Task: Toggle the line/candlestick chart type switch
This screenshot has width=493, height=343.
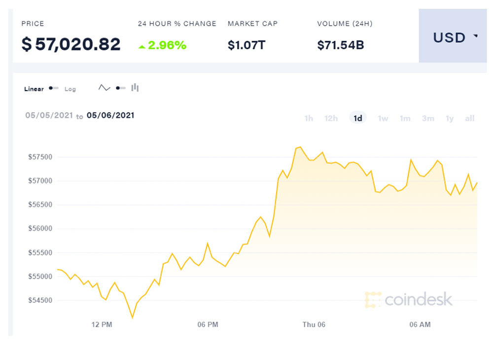Action: click(120, 88)
